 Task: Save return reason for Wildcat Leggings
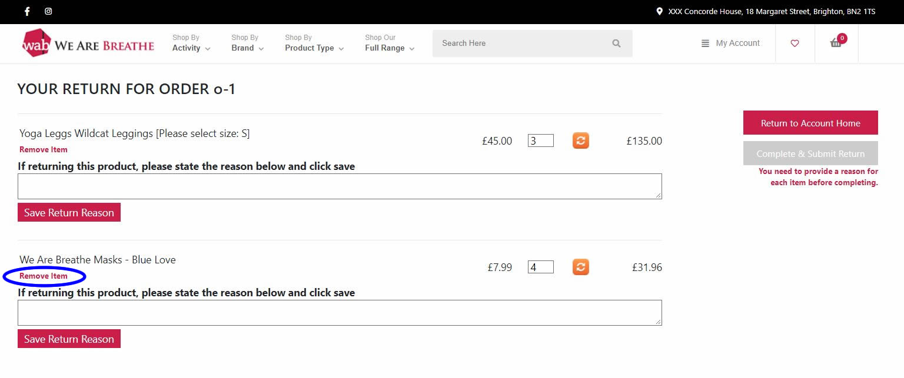tap(69, 213)
